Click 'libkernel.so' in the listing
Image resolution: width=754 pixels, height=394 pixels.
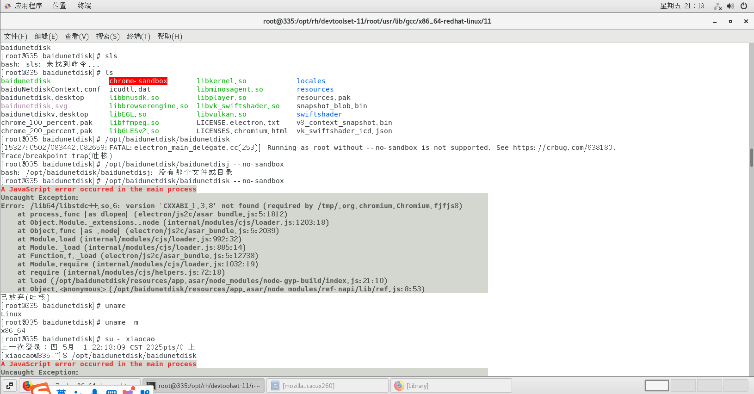222,81
